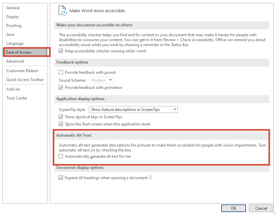Open the Sound Scheme dropdown
This screenshot has height=215, width=276.
point(101,80)
